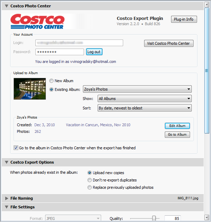Open the Plug-in Info dialog
211x222 pixels.
184,19
